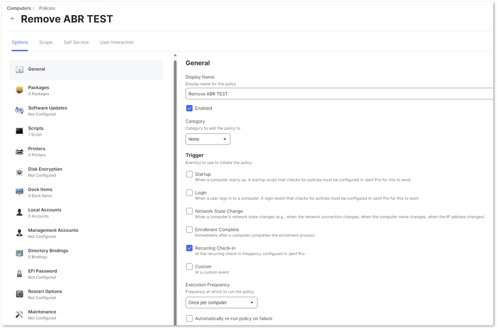Open the Maintenance tools icon

point(20,315)
